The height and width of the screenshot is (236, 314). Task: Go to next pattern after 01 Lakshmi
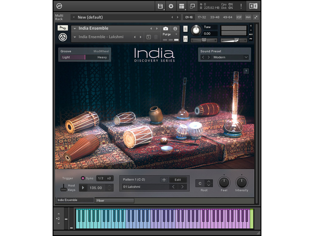point(183,187)
